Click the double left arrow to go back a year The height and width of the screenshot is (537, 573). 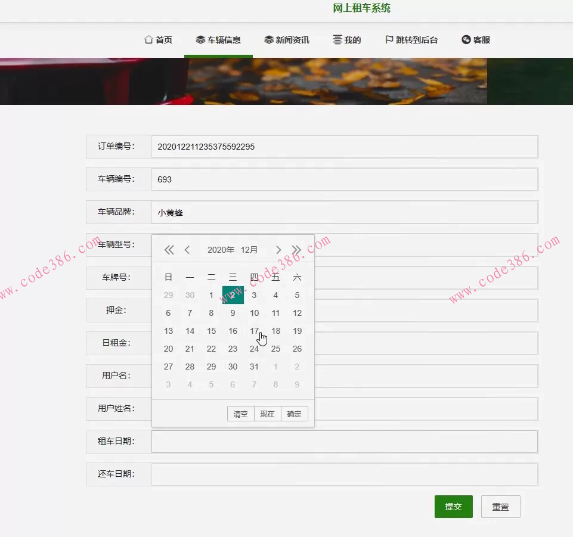(169, 250)
